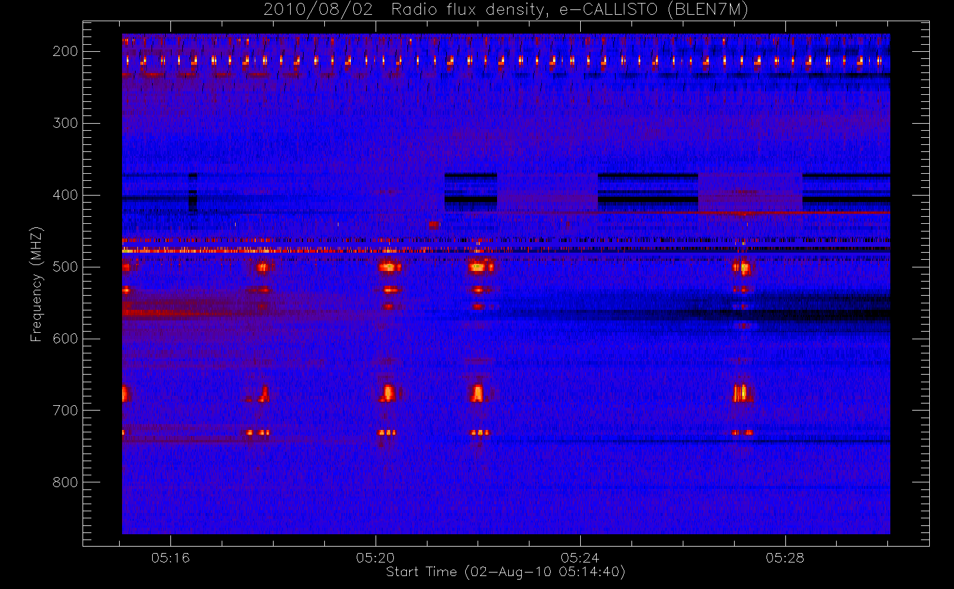The height and width of the screenshot is (589, 954).
Task: Click the 05:24 time tick label
Action: pos(580,558)
